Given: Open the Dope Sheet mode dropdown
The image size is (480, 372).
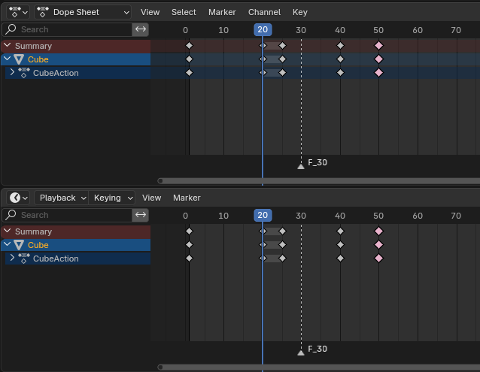Looking at the screenshot, I should click(x=83, y=12).
